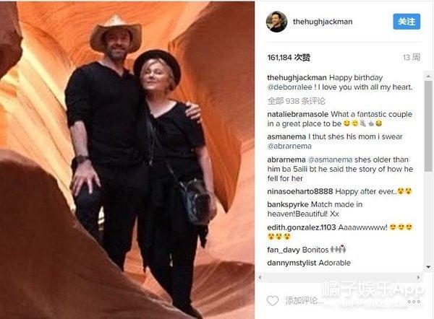Click the comments scrollbar up arrow
Viewport: 434px width, 319px height.
coord(428,75)
